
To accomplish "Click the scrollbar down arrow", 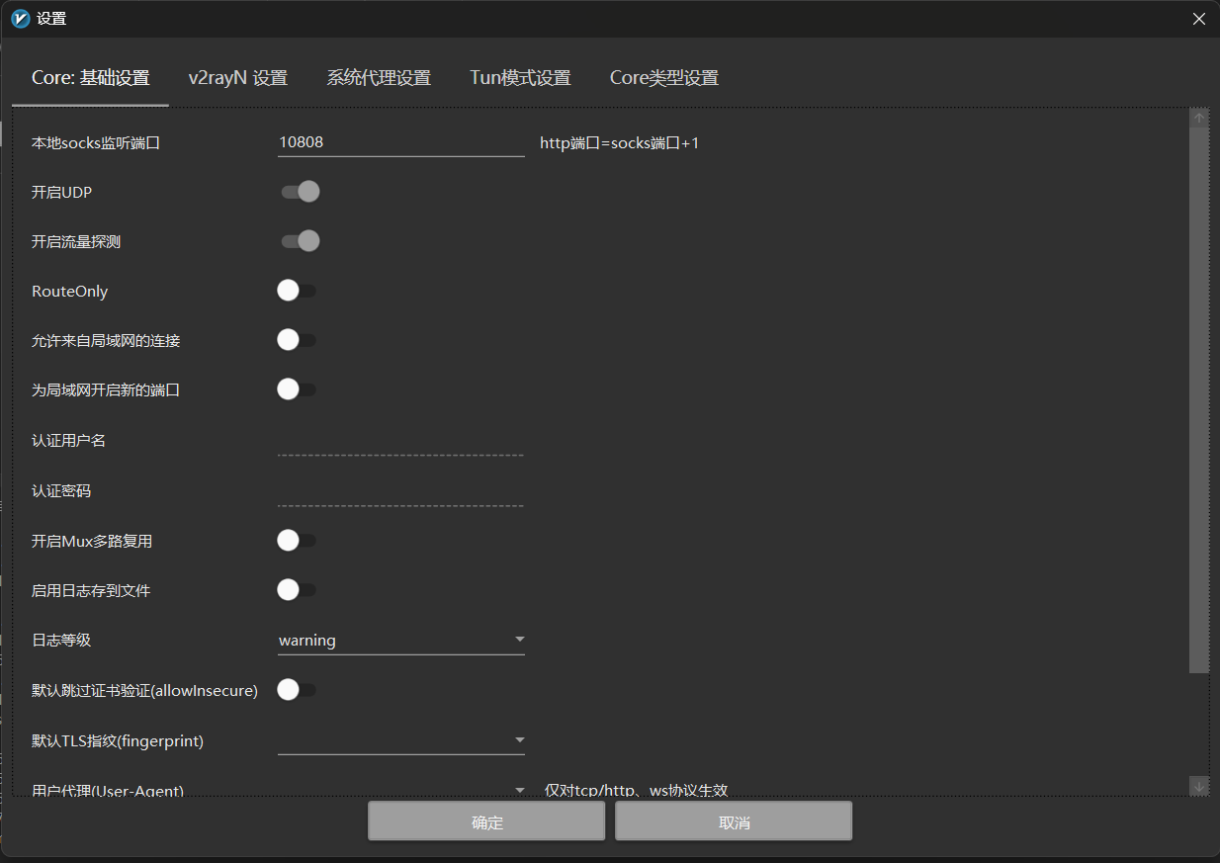I will click(x=1199, y=786).
